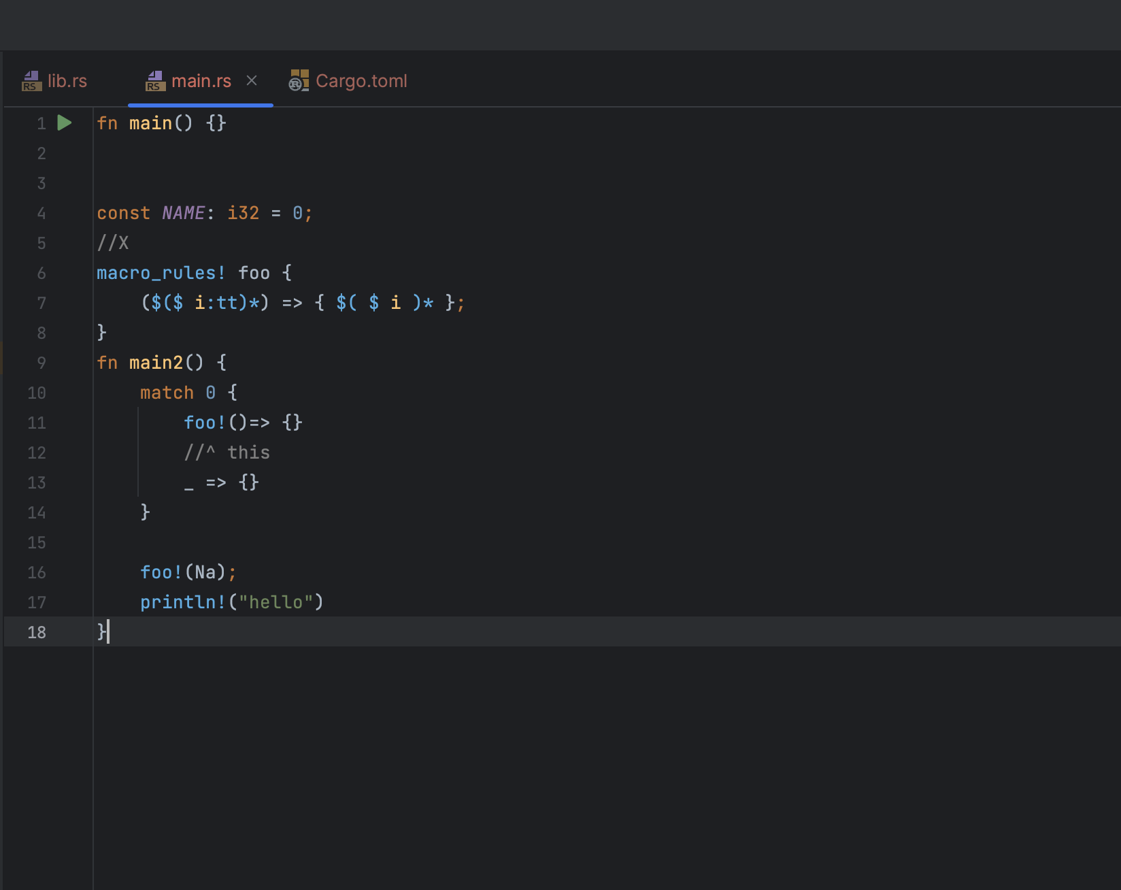The height and width of the screenshot is (890, 1121).
Task: Click the //^ this comment
Action: pyautogui.click(x=227, y=452)
